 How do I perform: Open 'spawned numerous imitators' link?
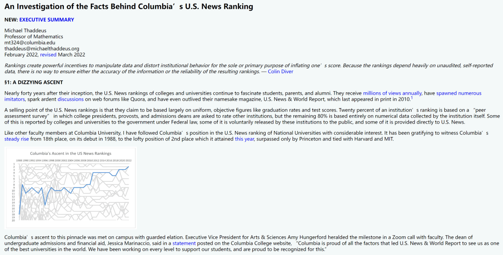[x=459, y=93]
